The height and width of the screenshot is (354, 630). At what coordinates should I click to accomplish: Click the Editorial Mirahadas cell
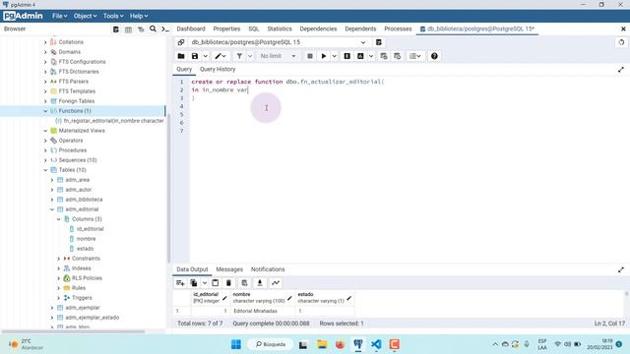click(263, 311)
